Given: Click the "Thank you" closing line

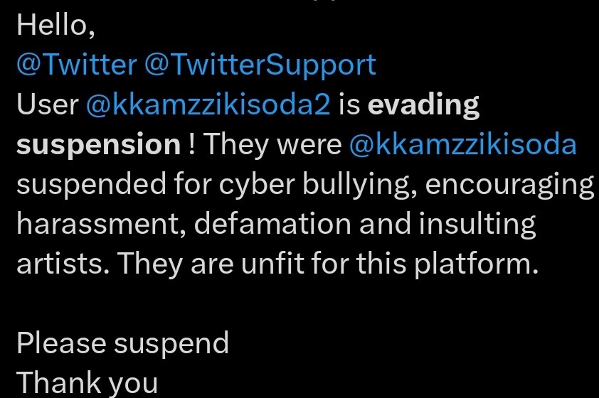Looking at the screenshot, I should [x=87, y=382].
